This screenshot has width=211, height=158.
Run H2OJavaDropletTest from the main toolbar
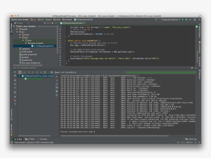click(x=183, y=20)
